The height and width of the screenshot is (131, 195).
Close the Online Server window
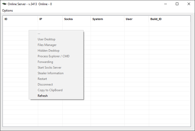click(189, 4)
